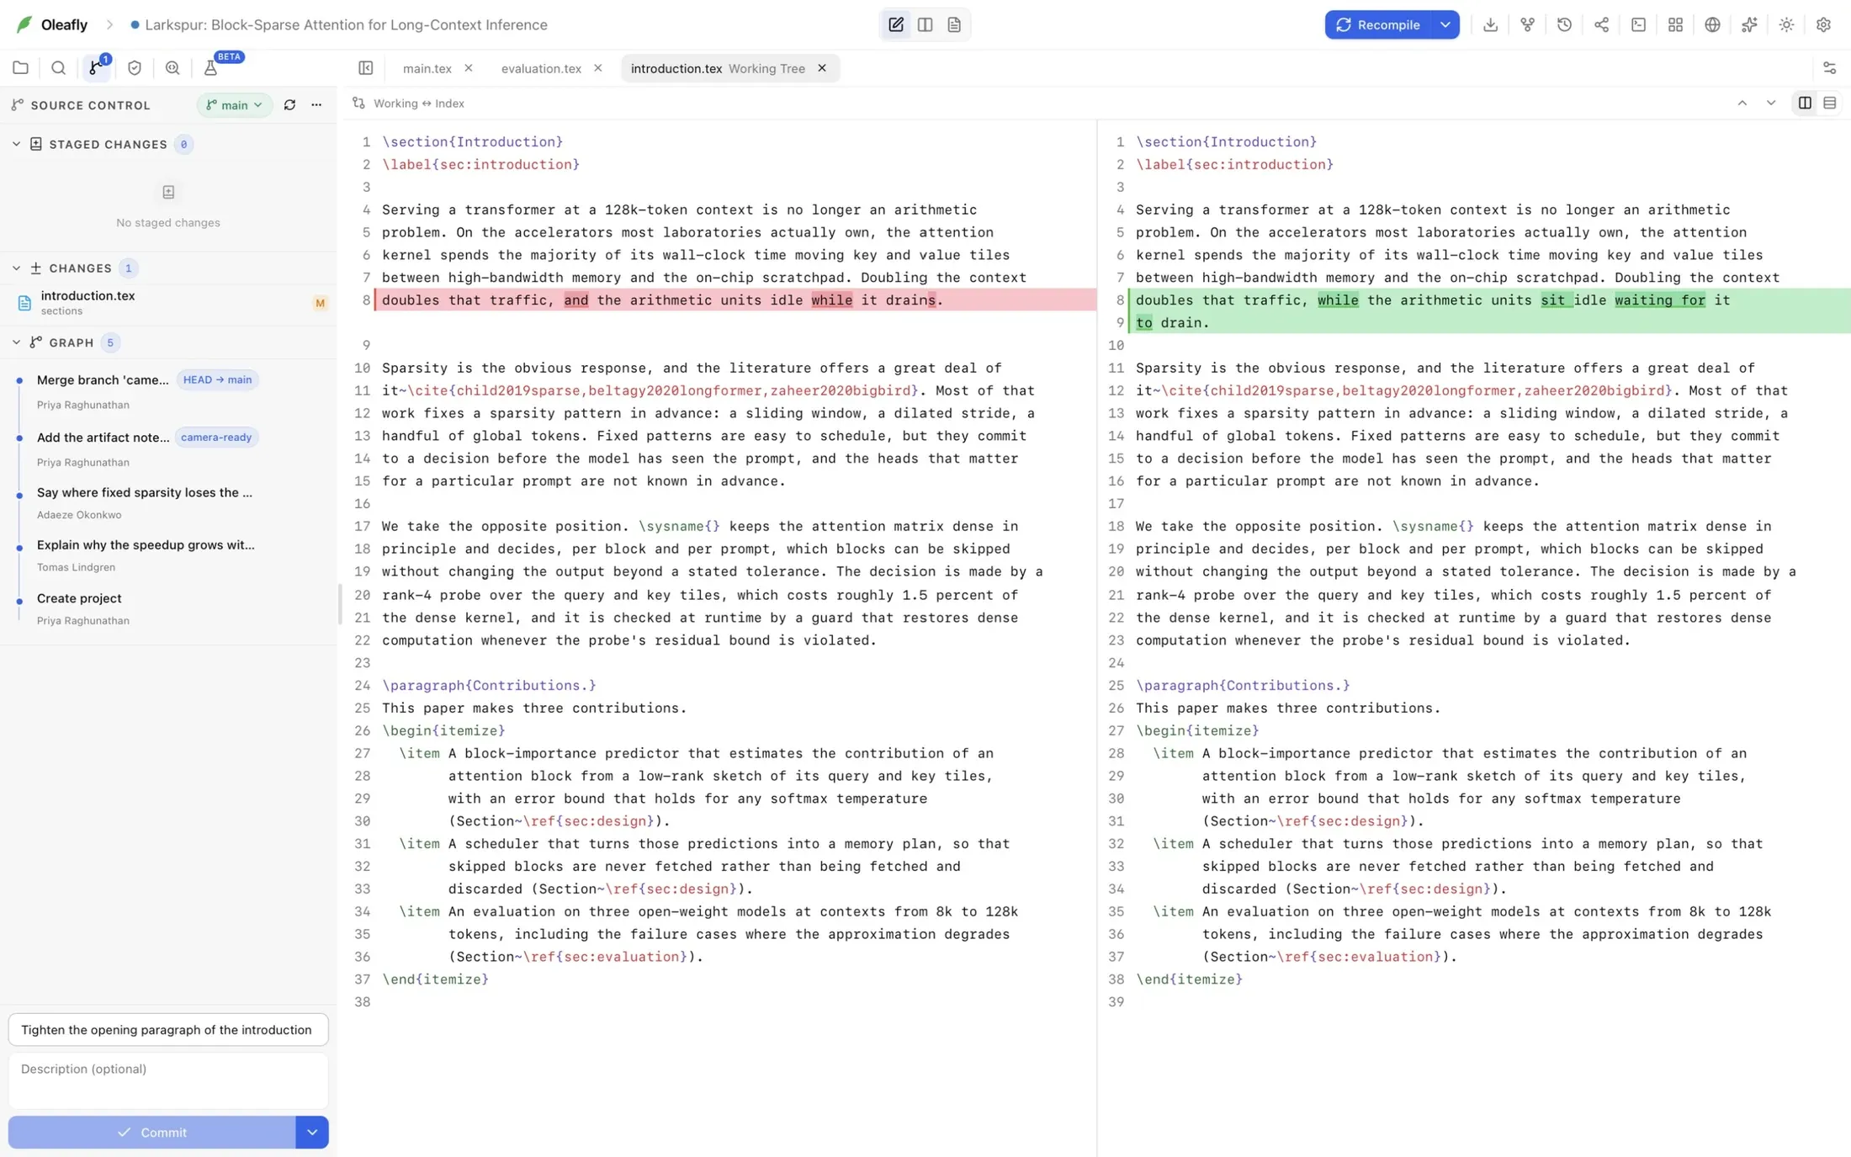Screen dimensions: 1851x1157
Task: Switch to the main.tex tab
Action: tap(427, 68)
